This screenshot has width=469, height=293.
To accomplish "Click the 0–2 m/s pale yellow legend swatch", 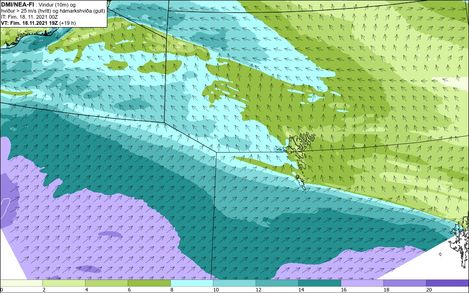I will click(x=21, y=283).
